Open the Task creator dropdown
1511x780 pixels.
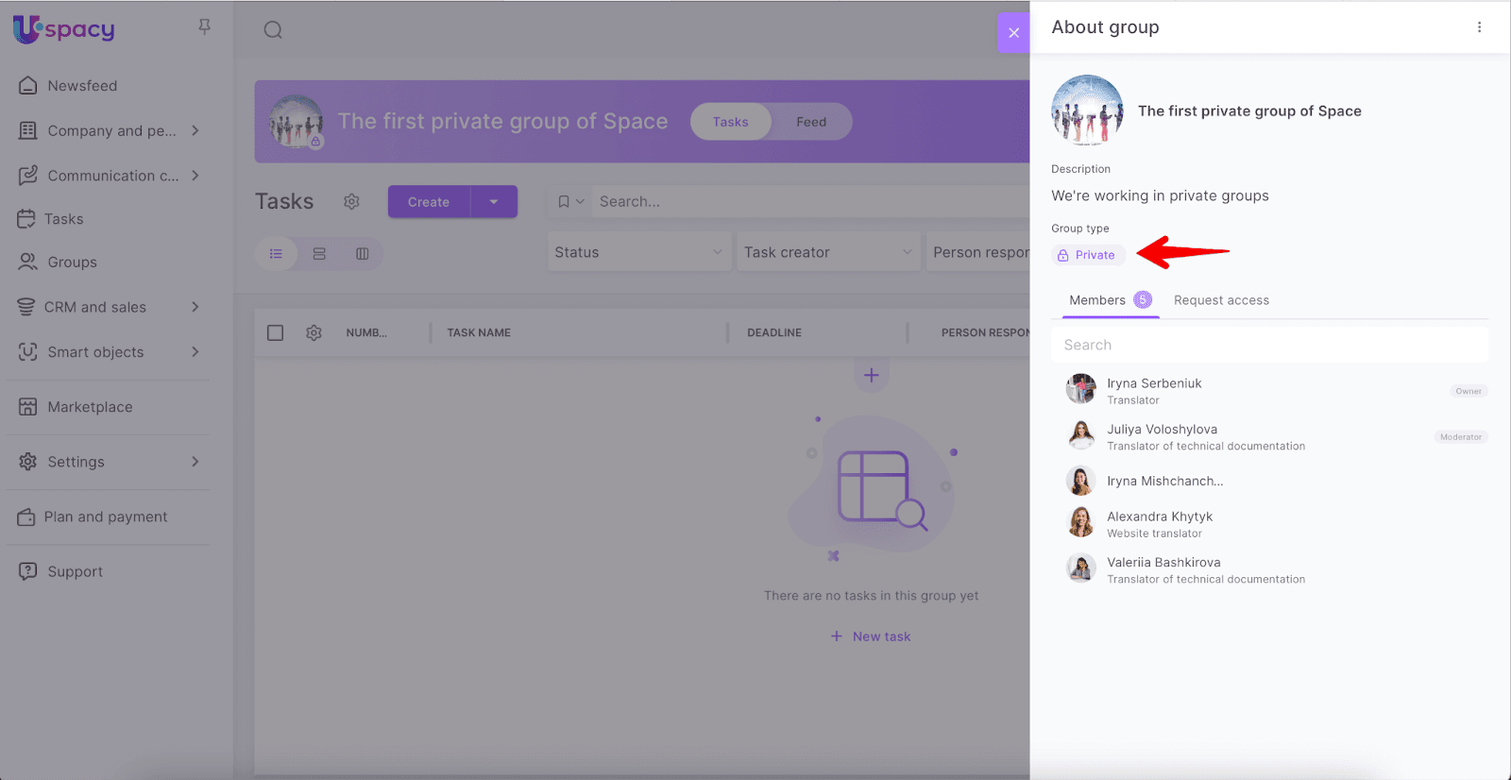tap(827, 252)
